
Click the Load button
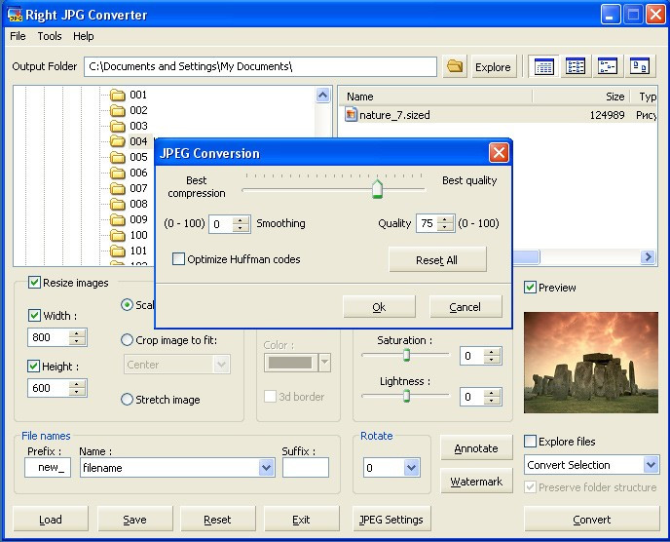click(51, 520)
